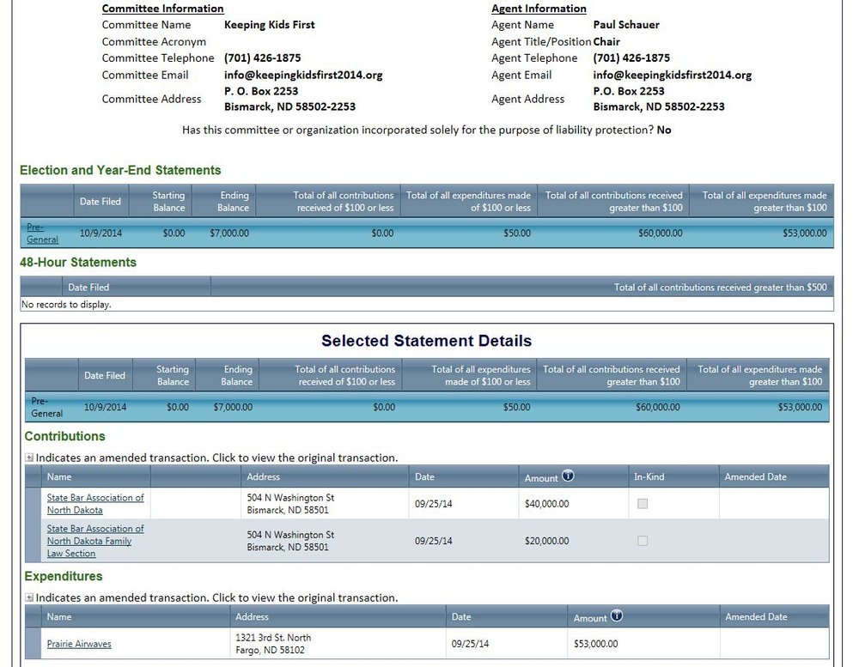Select the $40,000.00 contribution amount
The height and width of the screenshot is (667, 859).
(546, 504)
